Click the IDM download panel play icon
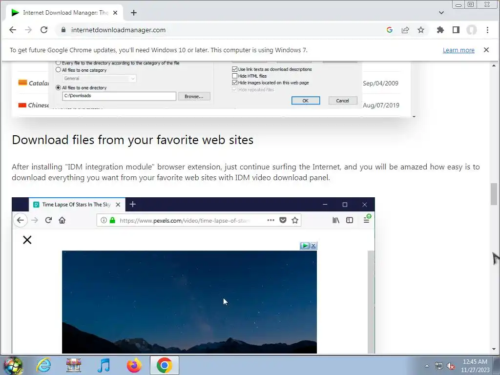The width and height of the screenshot is (500, 375). 305,246
